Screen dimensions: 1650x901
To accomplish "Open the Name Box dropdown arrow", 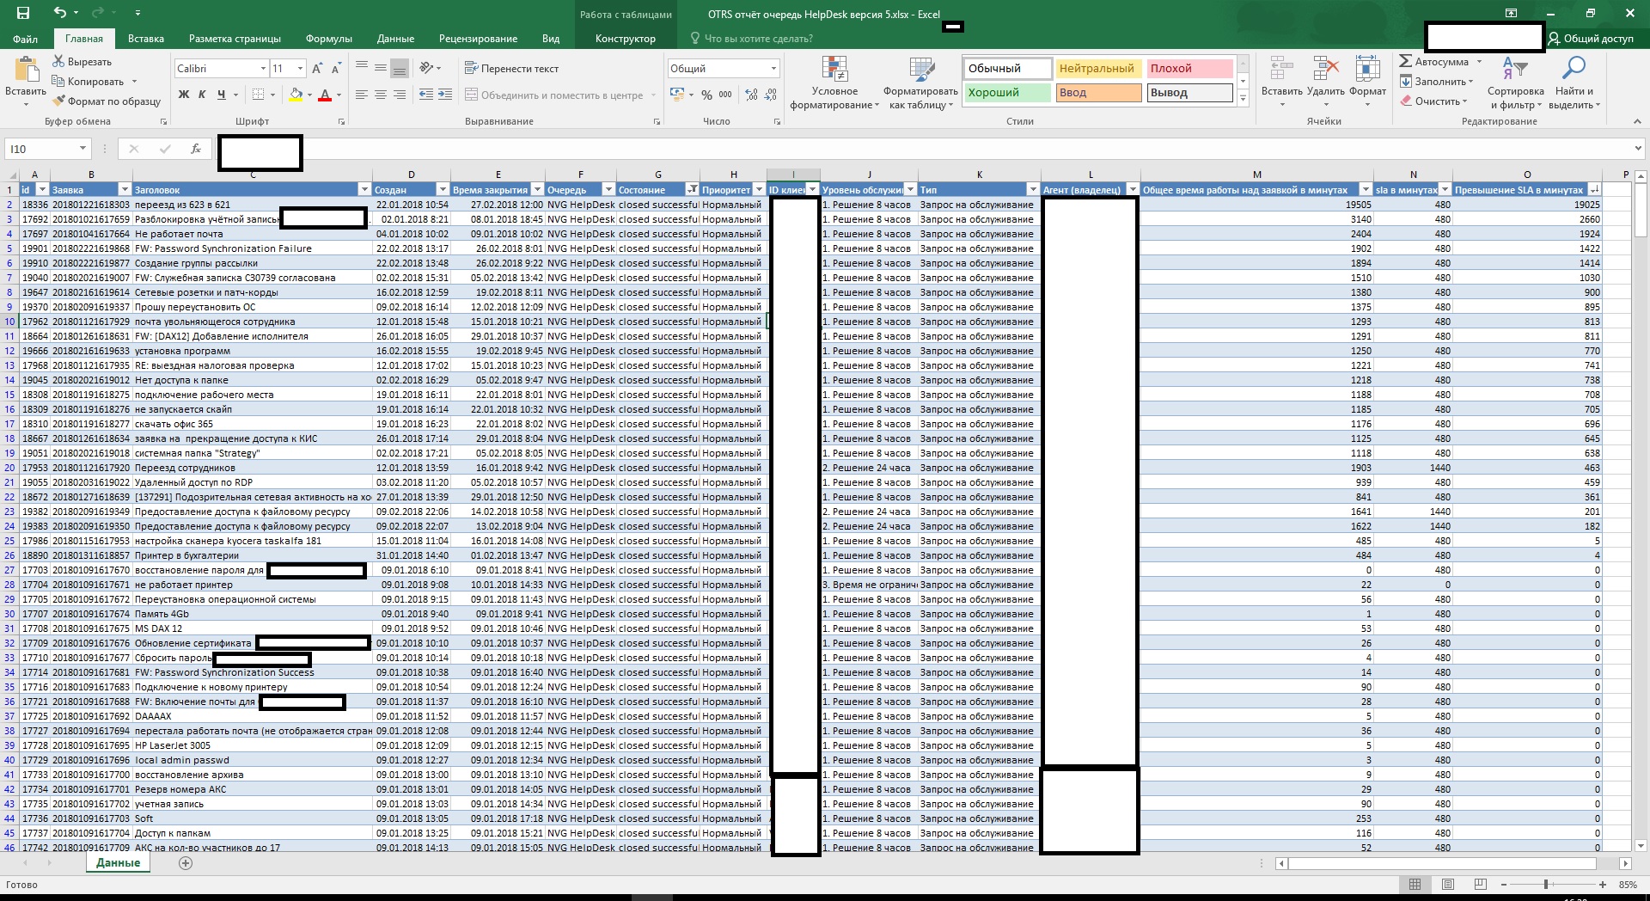I will click(x=82, y=149).
